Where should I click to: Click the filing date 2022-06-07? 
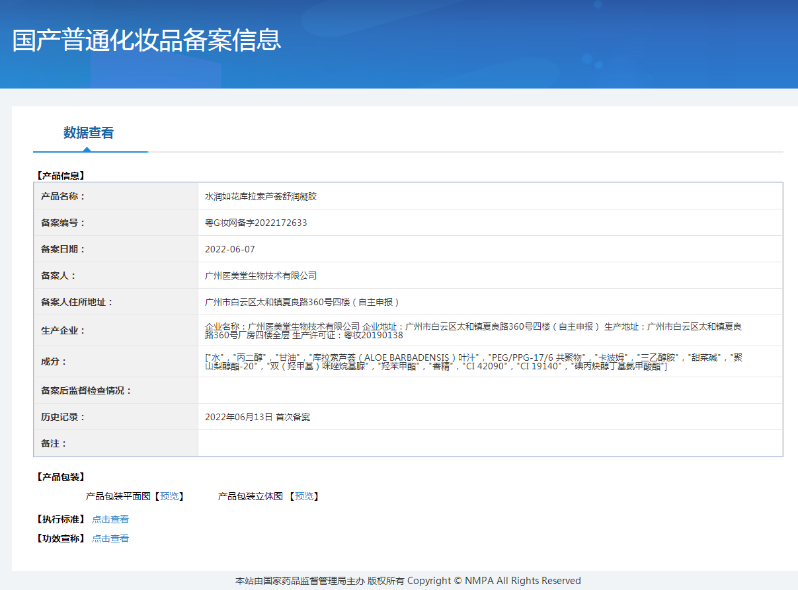pos(230,249)
